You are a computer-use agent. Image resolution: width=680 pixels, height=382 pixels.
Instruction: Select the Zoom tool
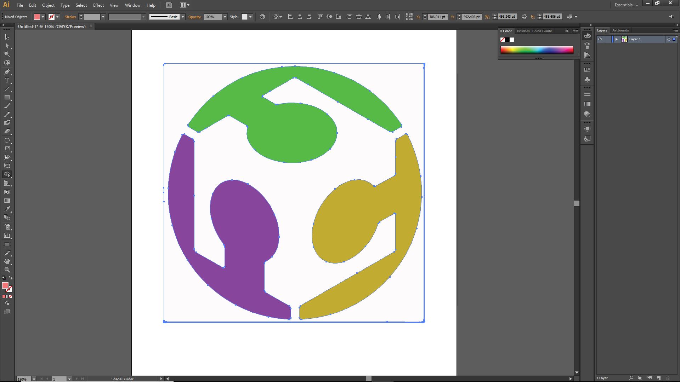(x=7, y=270)
